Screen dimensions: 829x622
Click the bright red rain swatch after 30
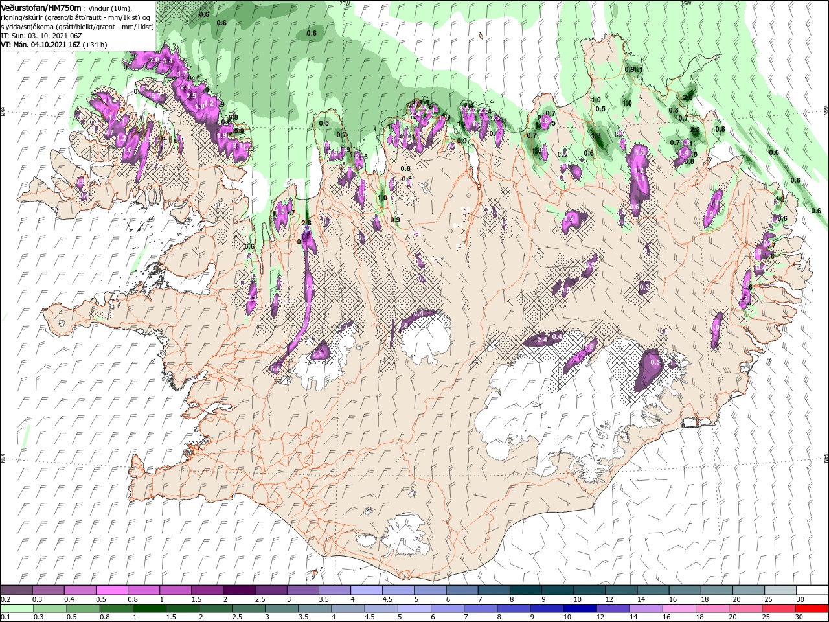pyautogui.click(x=811, y=608)
